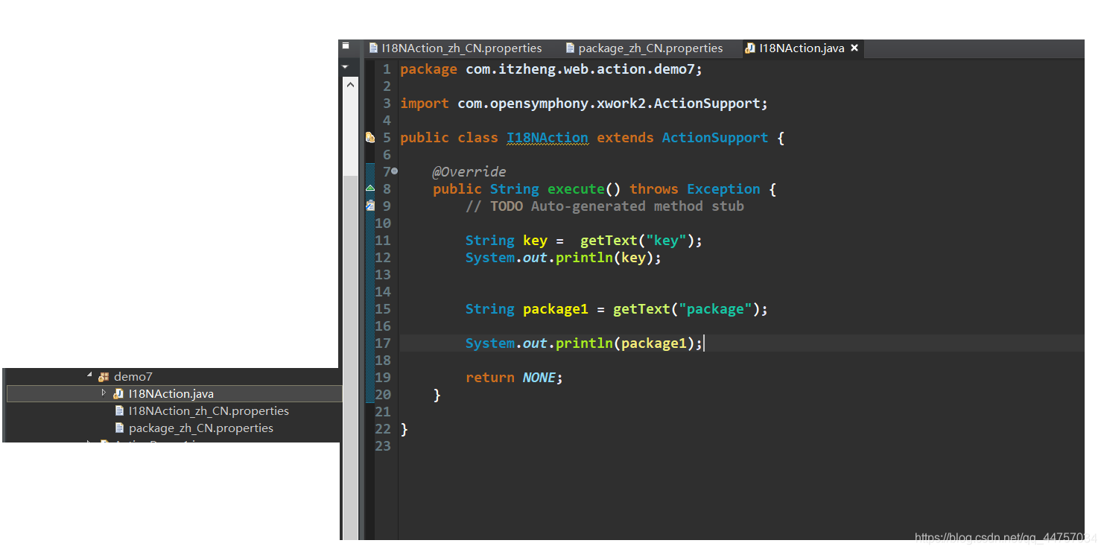The width and height of the screenshot is (1104, 552).
Task: Select I18NAction.java in the tree
Action: 171,393
